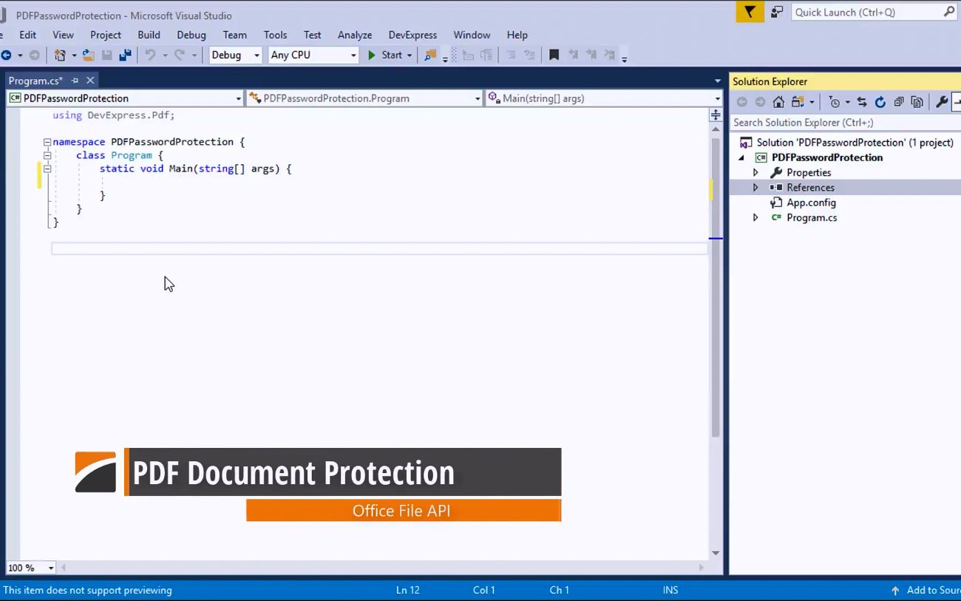Image resolution: width=961 pixels, height=601 pixels.
Task: Click the Toggle Bookmark toolbar icon
Action: point(554,55)
